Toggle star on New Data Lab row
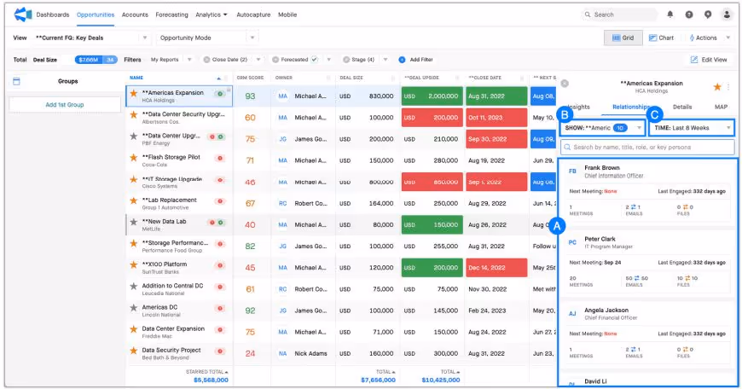Viewport: 742px width, 389px height. coord(134,222)
